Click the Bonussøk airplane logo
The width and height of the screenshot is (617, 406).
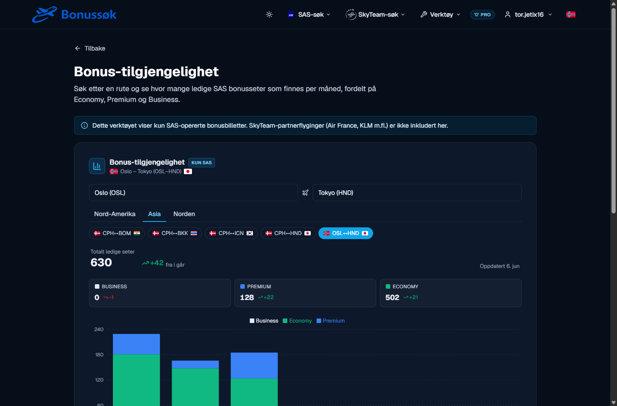coord(45,14)
